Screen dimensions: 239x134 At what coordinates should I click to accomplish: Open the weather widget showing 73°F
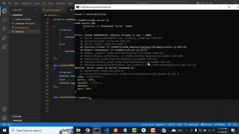click(177, 130)
